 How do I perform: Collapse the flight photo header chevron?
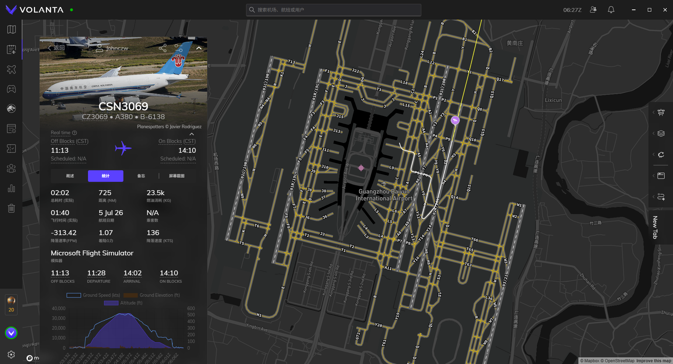tap(199, 48)
